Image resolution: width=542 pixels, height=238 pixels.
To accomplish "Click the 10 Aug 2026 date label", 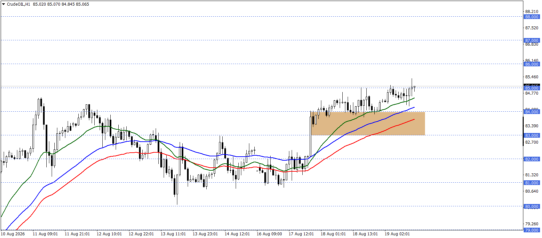I will (x=13, y=234).
